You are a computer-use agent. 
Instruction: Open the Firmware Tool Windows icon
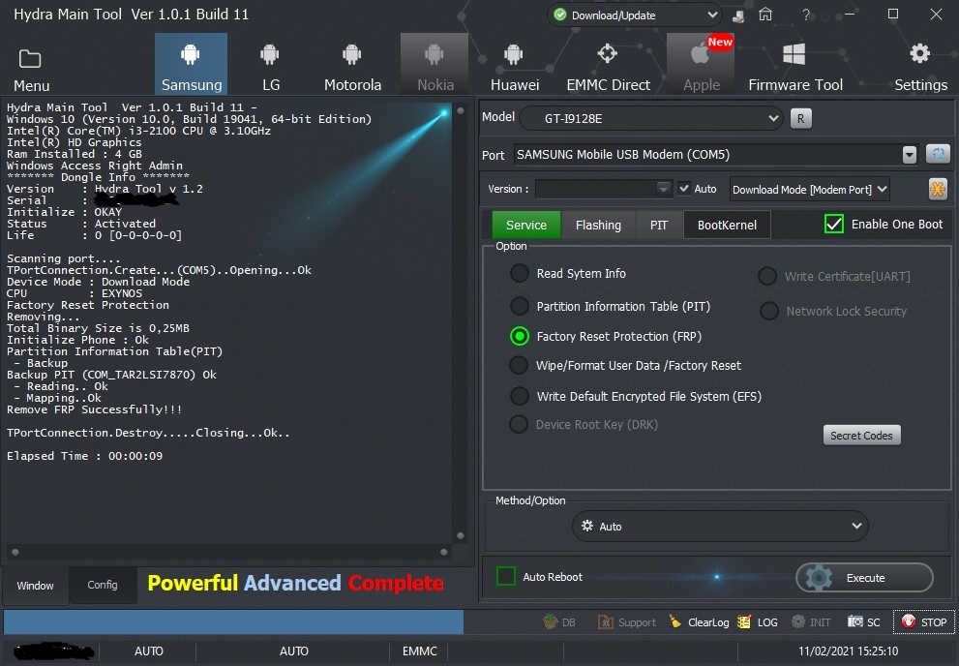pos(794,54)
